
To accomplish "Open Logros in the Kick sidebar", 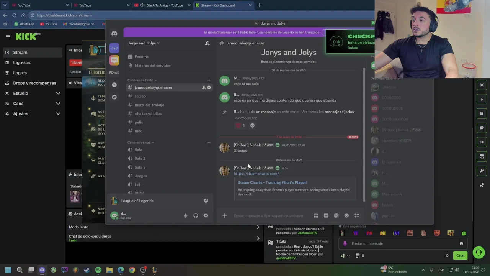I will click(33, 73).
